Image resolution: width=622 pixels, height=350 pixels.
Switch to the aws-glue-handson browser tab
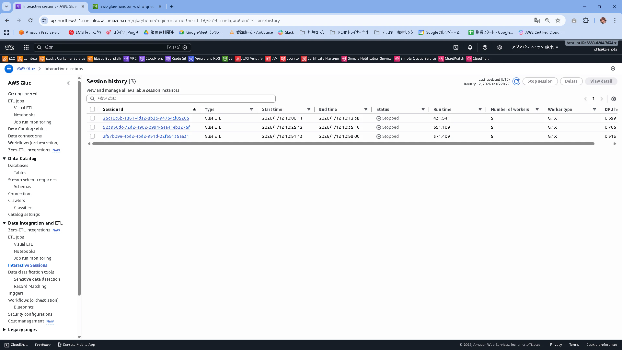(127, 6)
